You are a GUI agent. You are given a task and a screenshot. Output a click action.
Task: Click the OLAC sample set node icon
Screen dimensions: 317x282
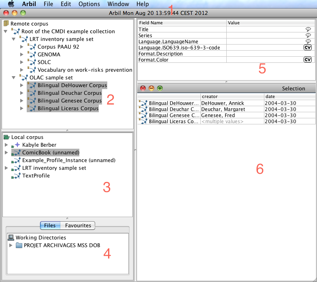23,77
